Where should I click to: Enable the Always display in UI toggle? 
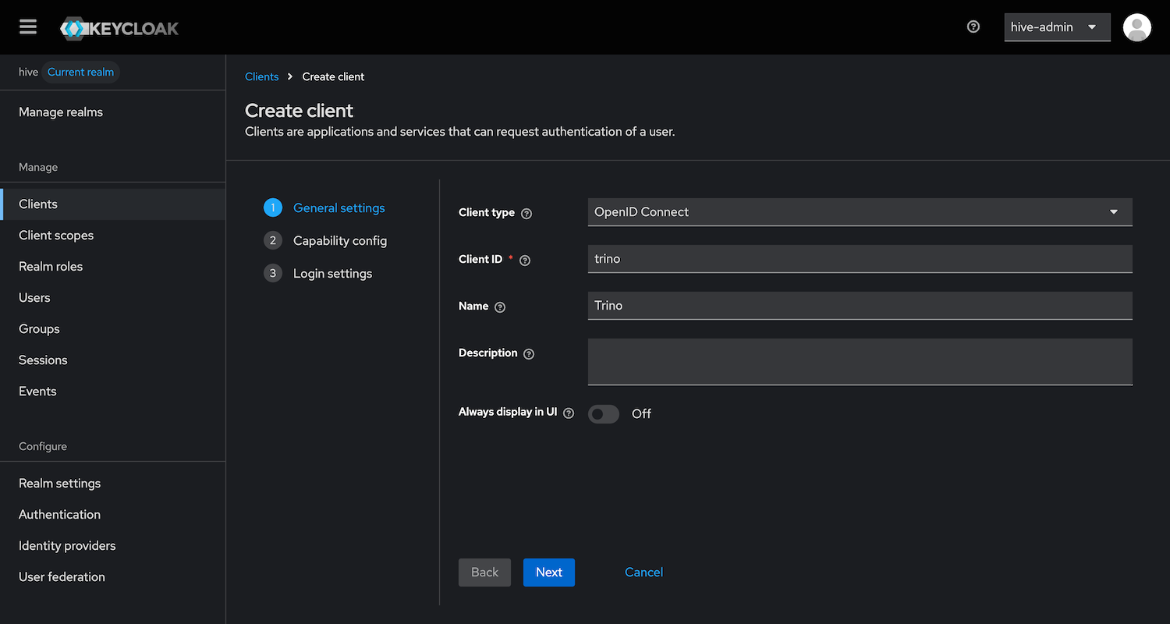click(x=603, y=414)
